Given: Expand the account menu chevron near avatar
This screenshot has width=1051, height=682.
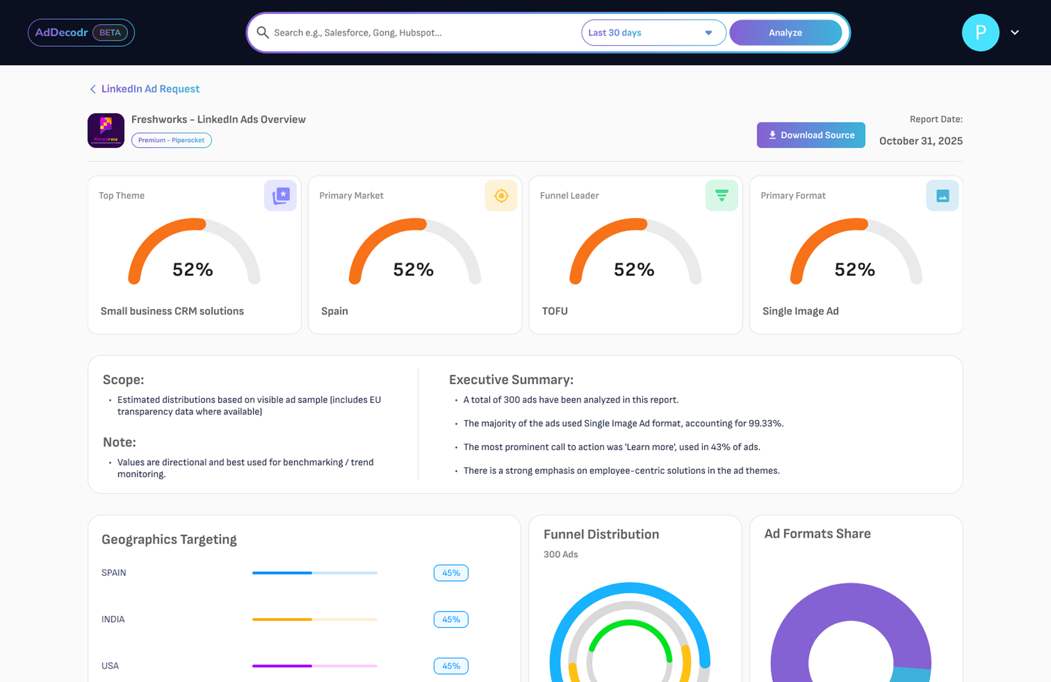Looking at the screenshot, I should 1015,33.
